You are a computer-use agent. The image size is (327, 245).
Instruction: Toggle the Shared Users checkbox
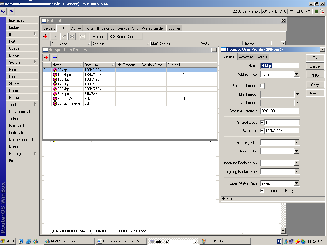(x=262, y=122)
